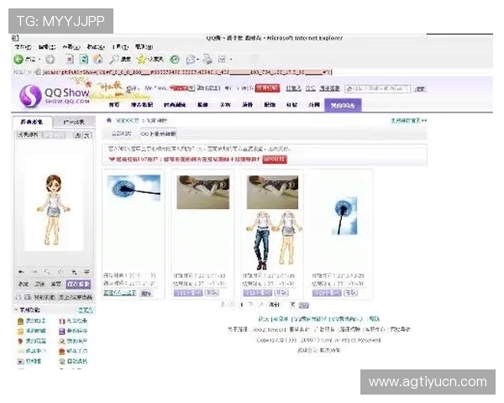
Task: Click the avatar girl preview image
Action: coord(54,210)
